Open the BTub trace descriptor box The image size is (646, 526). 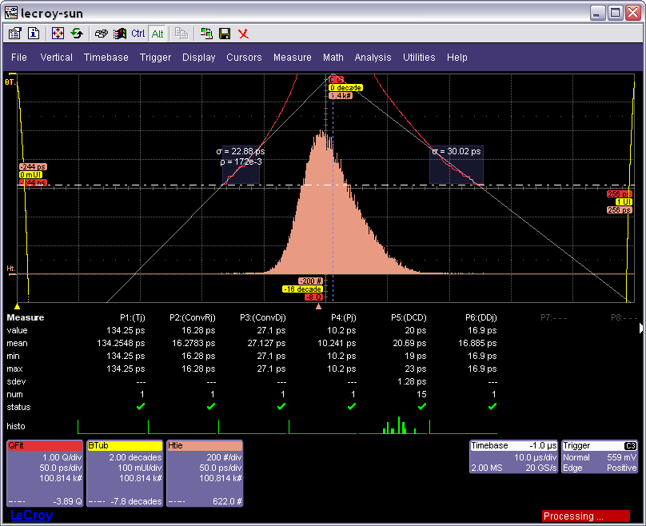click(x=125, y=473)
